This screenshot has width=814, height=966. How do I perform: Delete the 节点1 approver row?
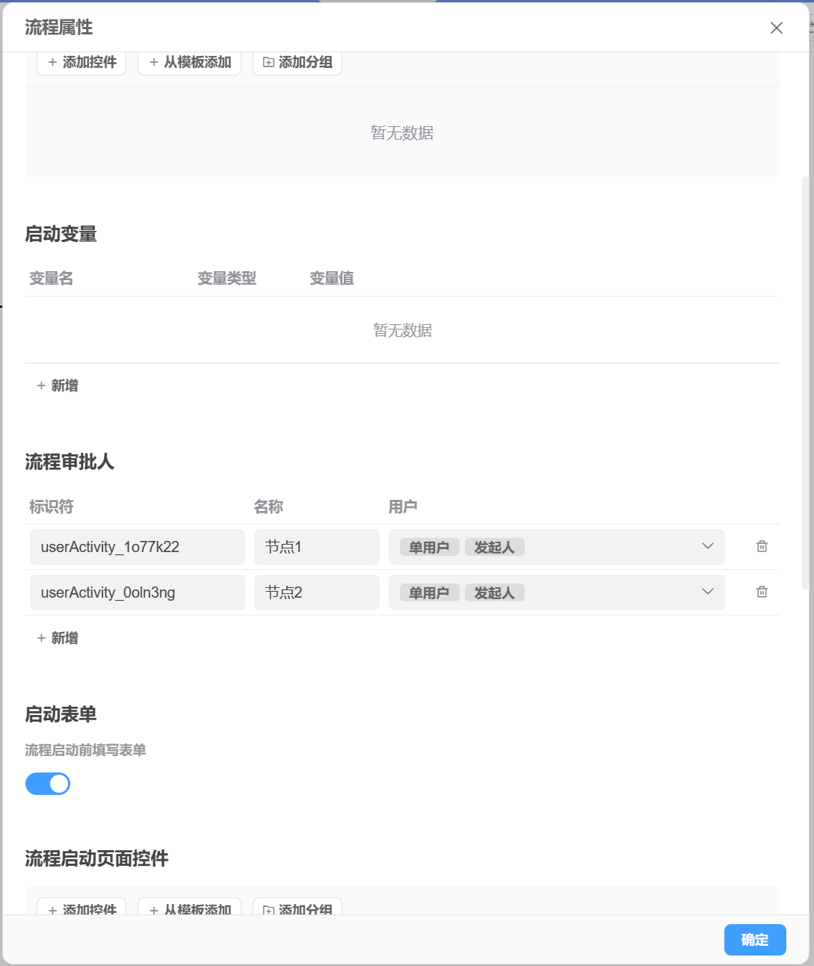click(x=762, y=547)
